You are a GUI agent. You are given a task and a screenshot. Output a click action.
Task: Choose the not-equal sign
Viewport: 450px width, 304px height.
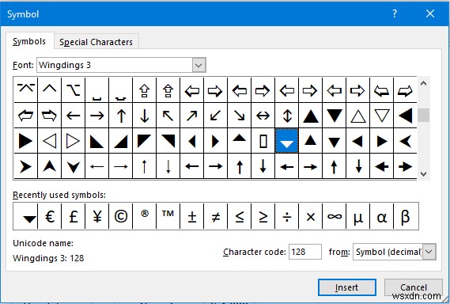pos(215,216)
